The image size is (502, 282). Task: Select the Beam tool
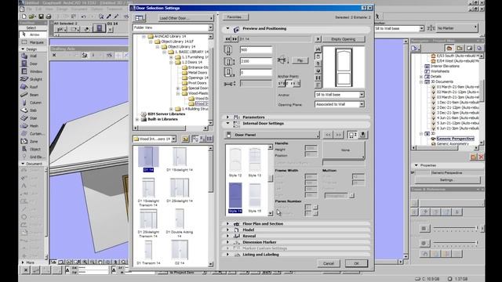[33, 95]
